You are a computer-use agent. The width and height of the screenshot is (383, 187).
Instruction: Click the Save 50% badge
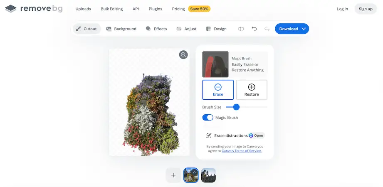tap(199, 9)
